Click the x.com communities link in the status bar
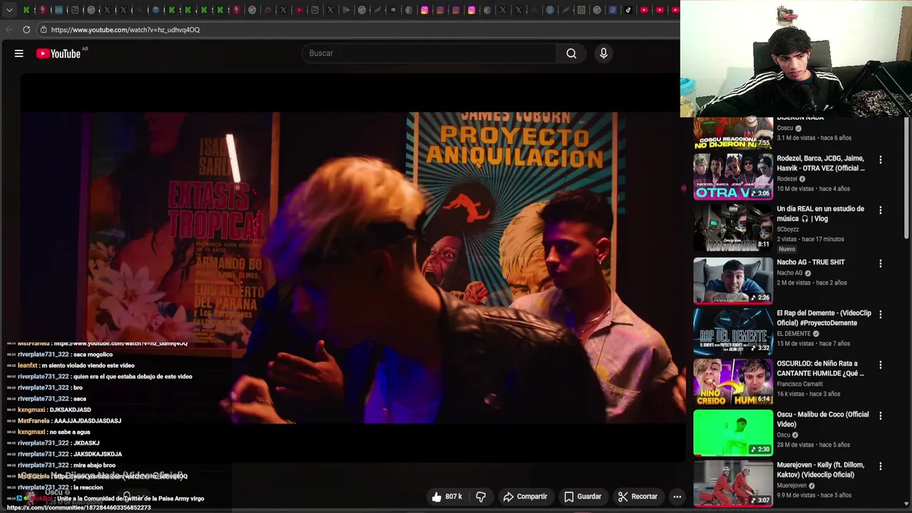This screenshot has height=513, width=912. [78, 507]
